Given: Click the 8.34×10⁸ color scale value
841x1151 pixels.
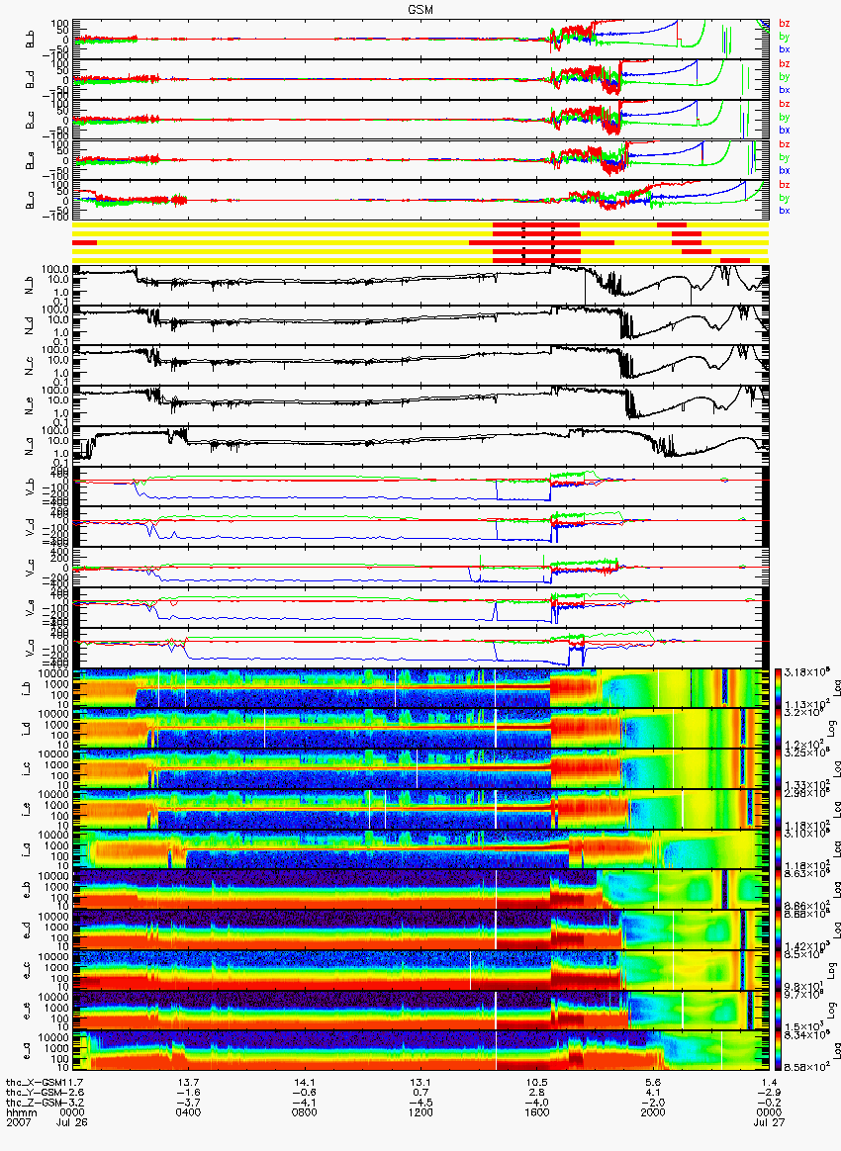Looking at the screenshot, I should [x=805, y=1034].
